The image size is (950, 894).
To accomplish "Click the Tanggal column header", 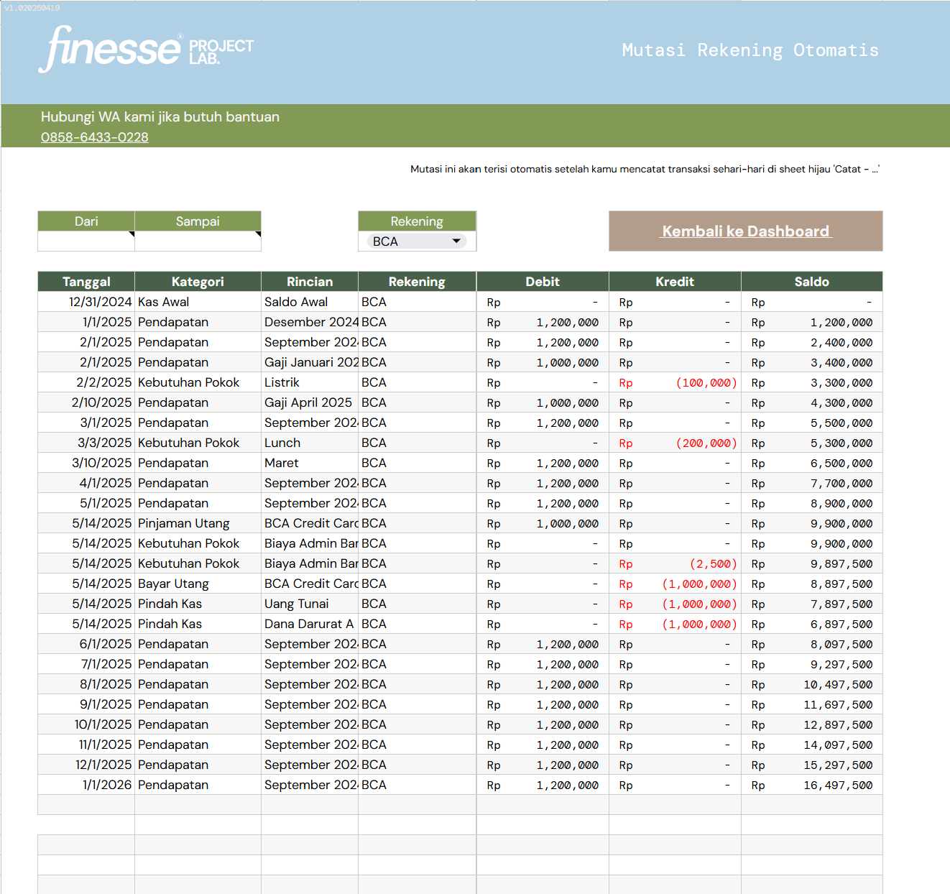I will coord(86,282).
